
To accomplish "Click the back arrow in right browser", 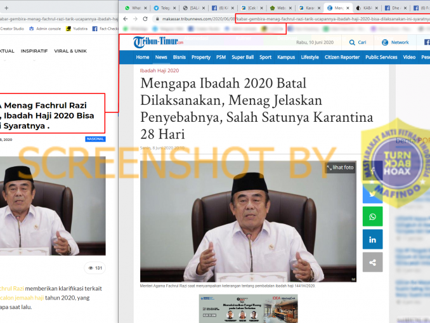I will (x=126, y=19).
